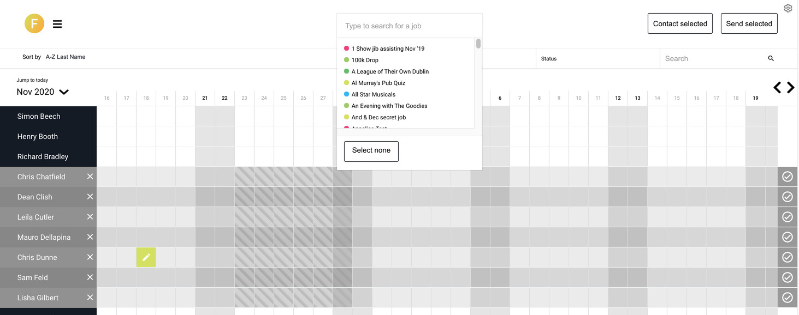Click the left chevron to go back a period
The image size is (799, 315).
(777, 87)
